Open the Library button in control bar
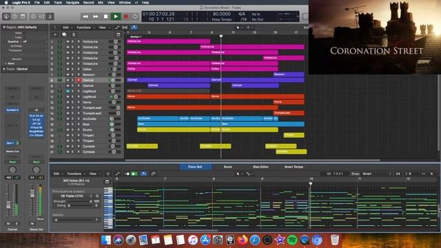The height and width of the screenshot is (248, 441). coord(6,17)
